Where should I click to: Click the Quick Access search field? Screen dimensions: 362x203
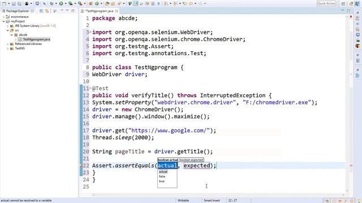tap(326, 3)
